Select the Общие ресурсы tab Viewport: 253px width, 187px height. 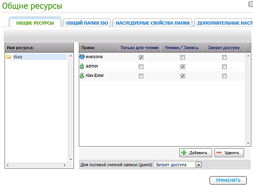click(x=35, y=23)
